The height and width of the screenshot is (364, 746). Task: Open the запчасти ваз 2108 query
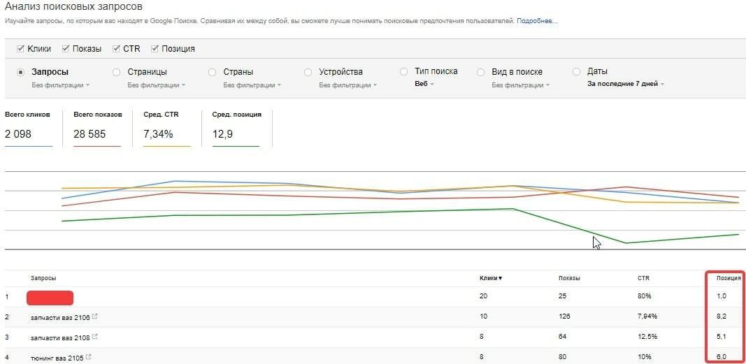point(59,337)
